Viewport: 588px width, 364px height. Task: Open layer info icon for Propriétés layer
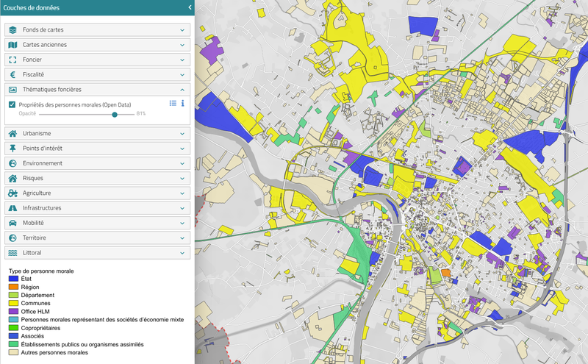coord(183,104)
